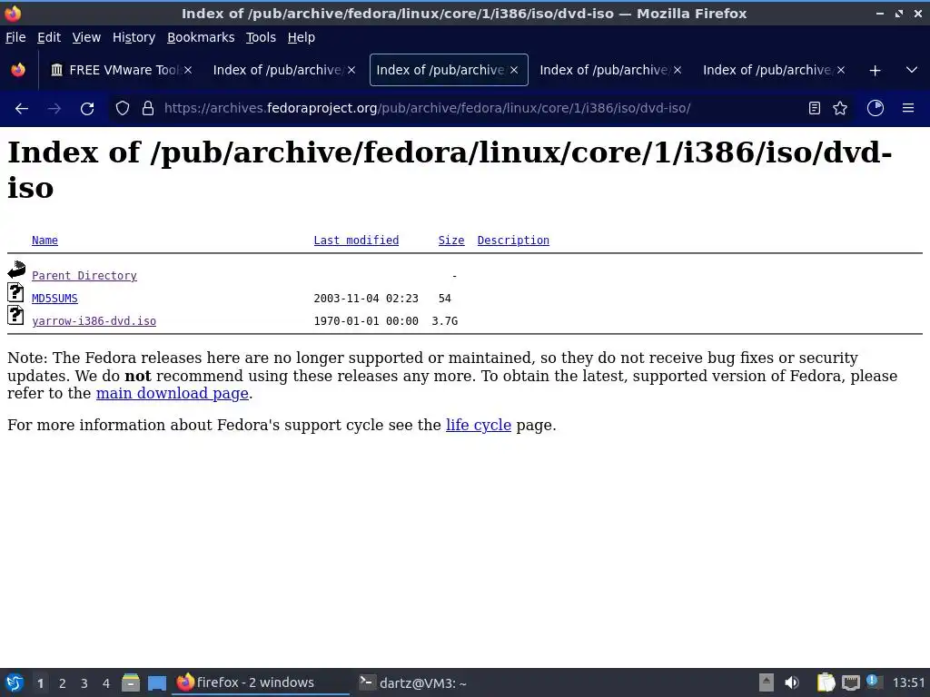Go back to the previous page

(x=22, y=109)
